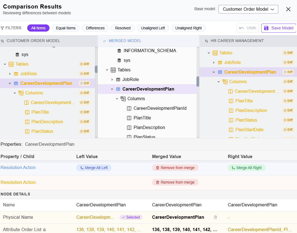Select the All Items filter

click(38, 28)
